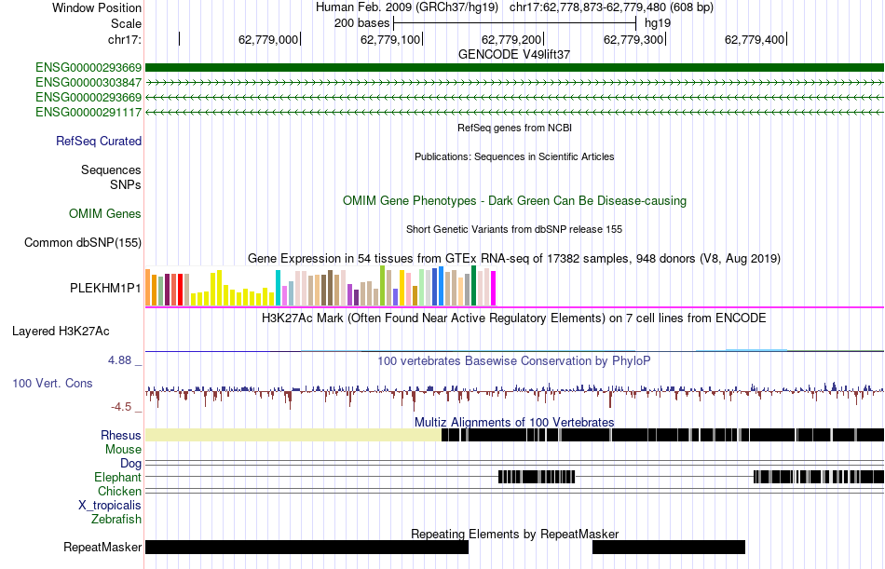Click the Multiz Alignments of 100 Vertebrates title
Image resolution: width=885 pixels, height=569 pixels.
[x=514, y=422]
